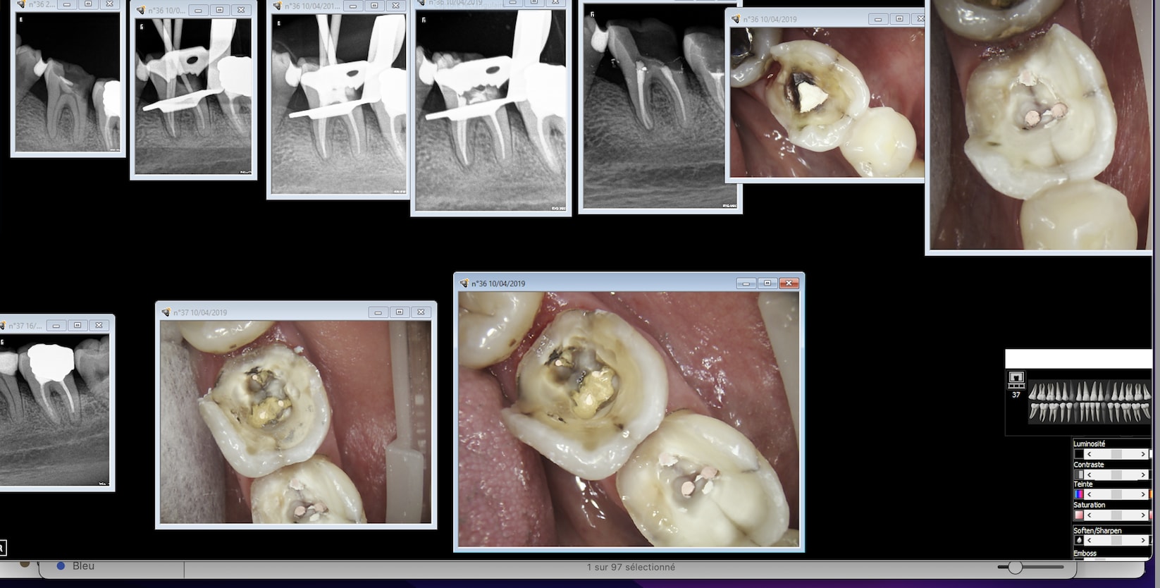Screen dimensions: 1160x588
Task: Increase Luminosité with right arrow
Action: (x=1142, y=454)
